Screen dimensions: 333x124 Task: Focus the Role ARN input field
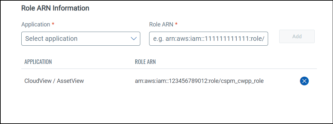[208, 39]
